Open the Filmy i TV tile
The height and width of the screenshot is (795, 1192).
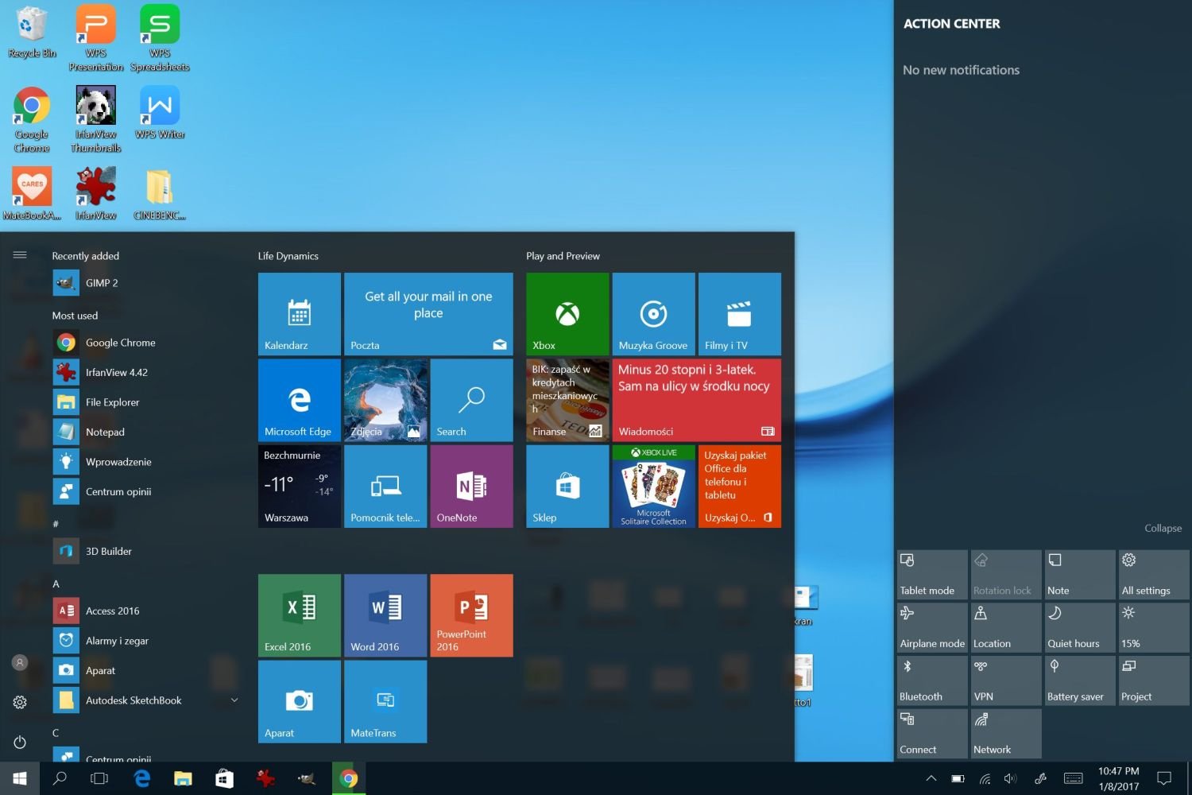point(740,314)
